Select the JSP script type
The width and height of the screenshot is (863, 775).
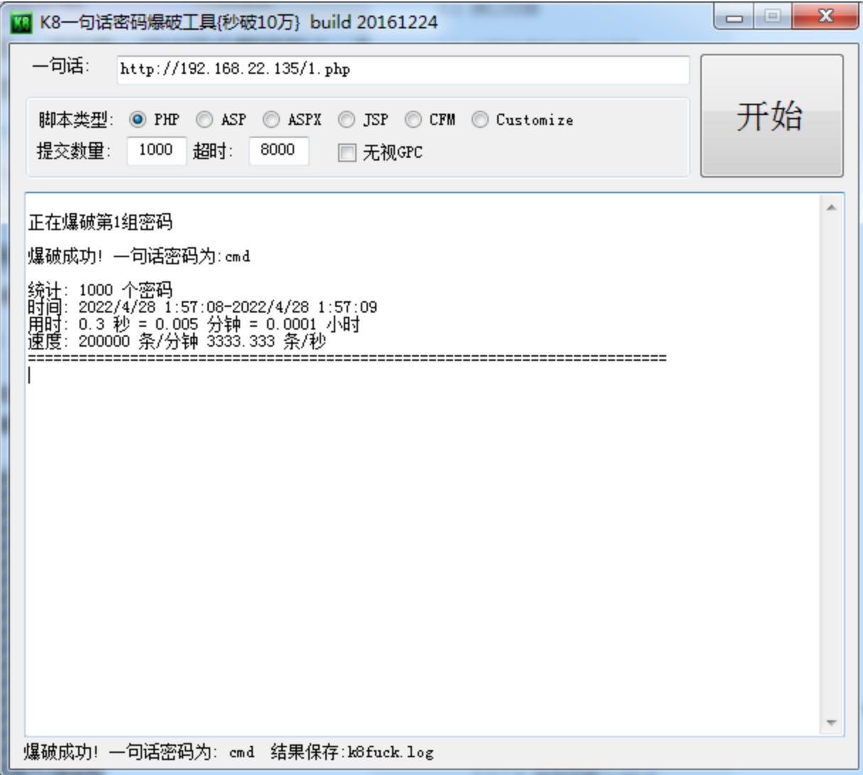pos(346,119)
